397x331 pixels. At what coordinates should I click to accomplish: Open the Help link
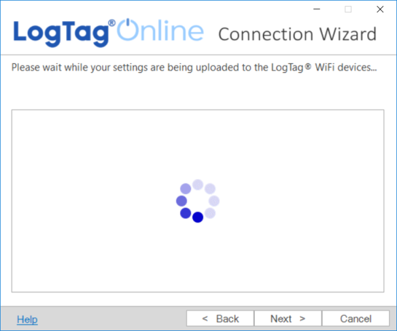(x=27, y=319)
